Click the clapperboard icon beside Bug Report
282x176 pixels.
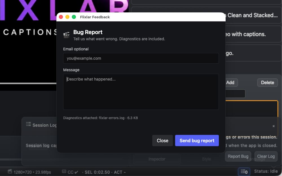(x=67, y=35)
